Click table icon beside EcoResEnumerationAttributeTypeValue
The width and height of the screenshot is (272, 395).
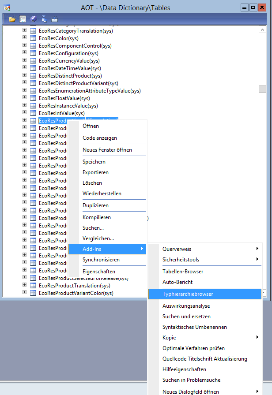pos(33,91)
